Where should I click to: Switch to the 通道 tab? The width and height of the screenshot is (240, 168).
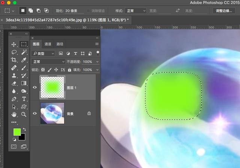coord(48,44)
